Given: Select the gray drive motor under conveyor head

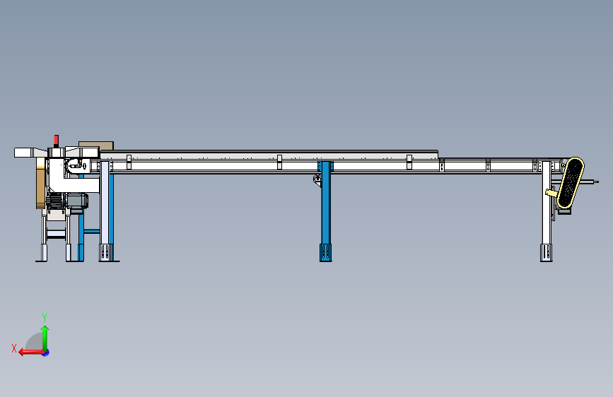Looking at the screenshot, I should point(68,201).
